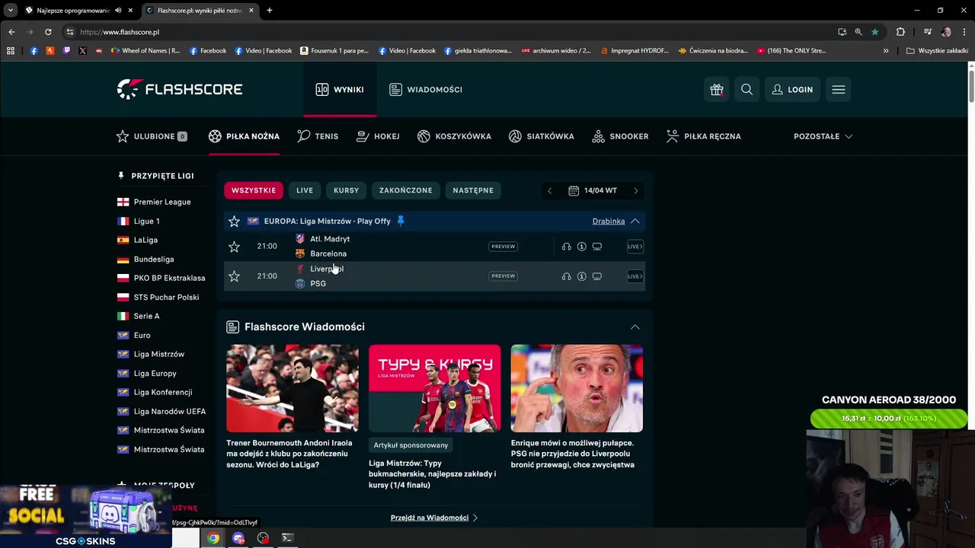This screenshot has height=548, width=975.
Task: Click info icon for Atl. Madryt match
Action: (581, 247)
